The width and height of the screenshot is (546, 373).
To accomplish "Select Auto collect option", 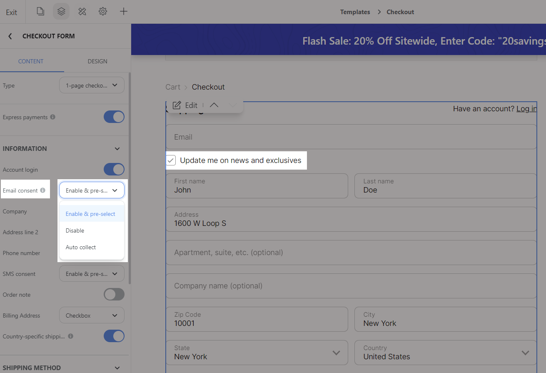I will click(x=92, y=247).
